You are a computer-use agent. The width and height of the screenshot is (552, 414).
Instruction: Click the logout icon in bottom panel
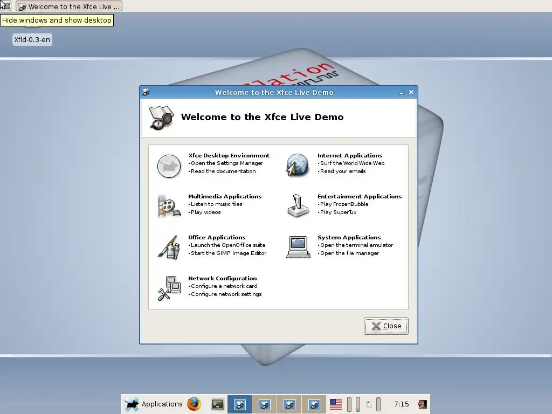click(423, 404)
